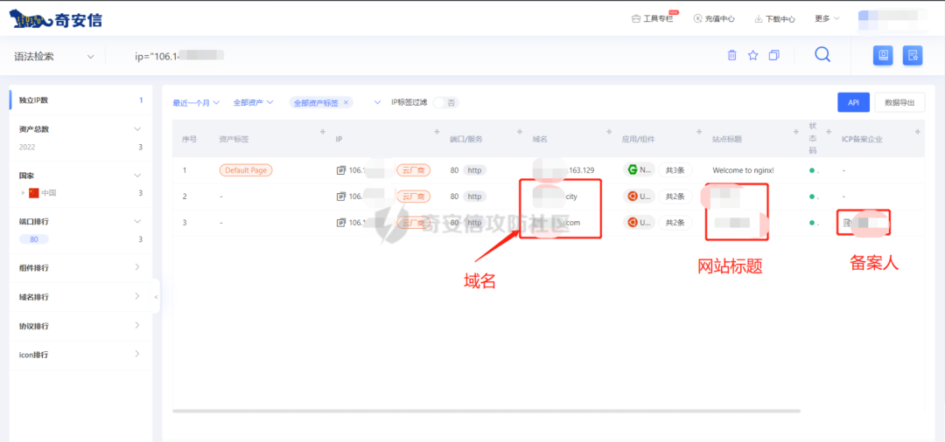Click the 云厂商 tag in row 1

[413, 170]
